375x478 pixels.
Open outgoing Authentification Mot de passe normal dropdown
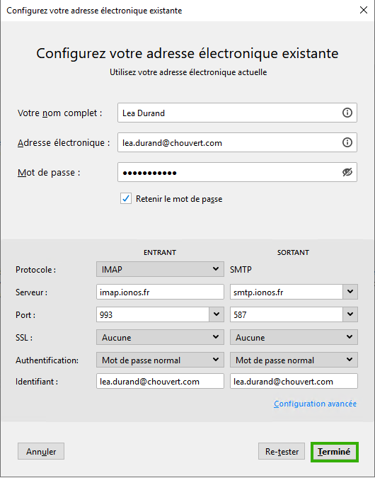click(294, 360)
